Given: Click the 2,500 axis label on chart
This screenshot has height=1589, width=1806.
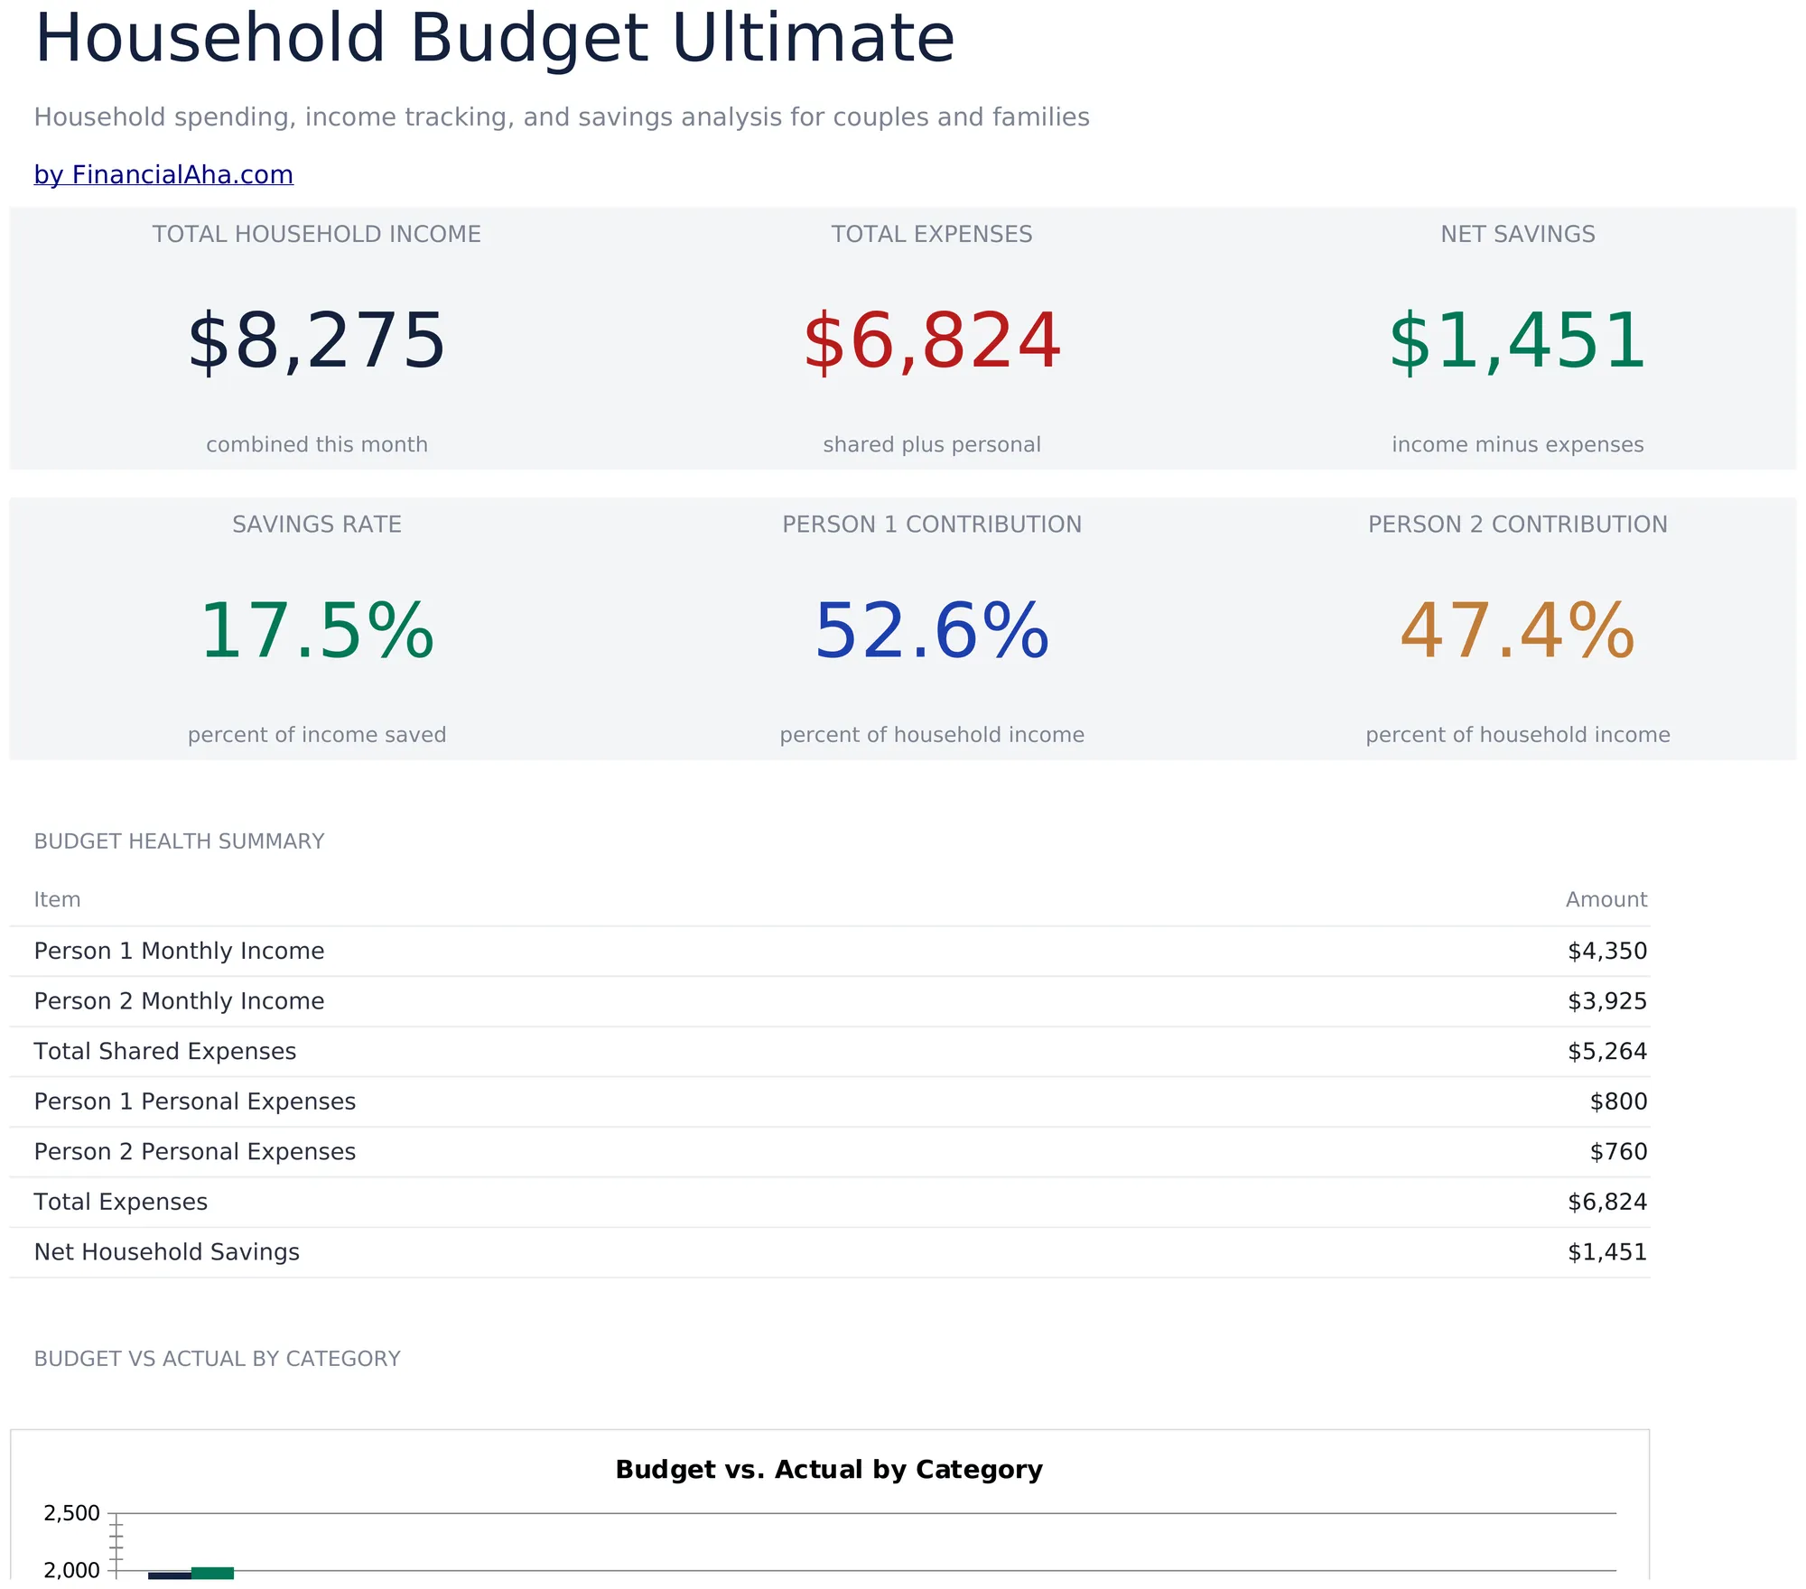Looking at the screenshot, I should 71,1513.
